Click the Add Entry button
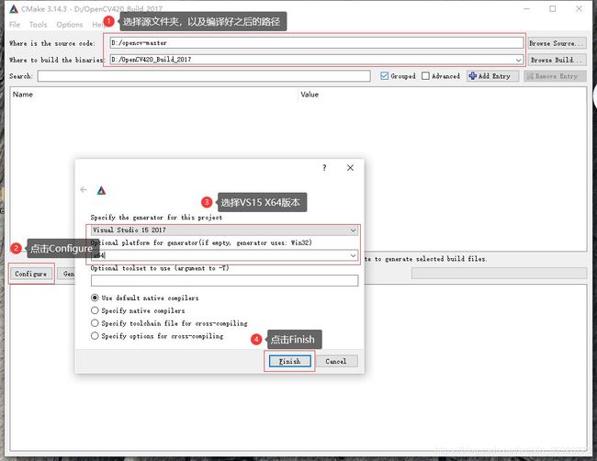This screenshot has width=597, height=461. pos(493,76)
